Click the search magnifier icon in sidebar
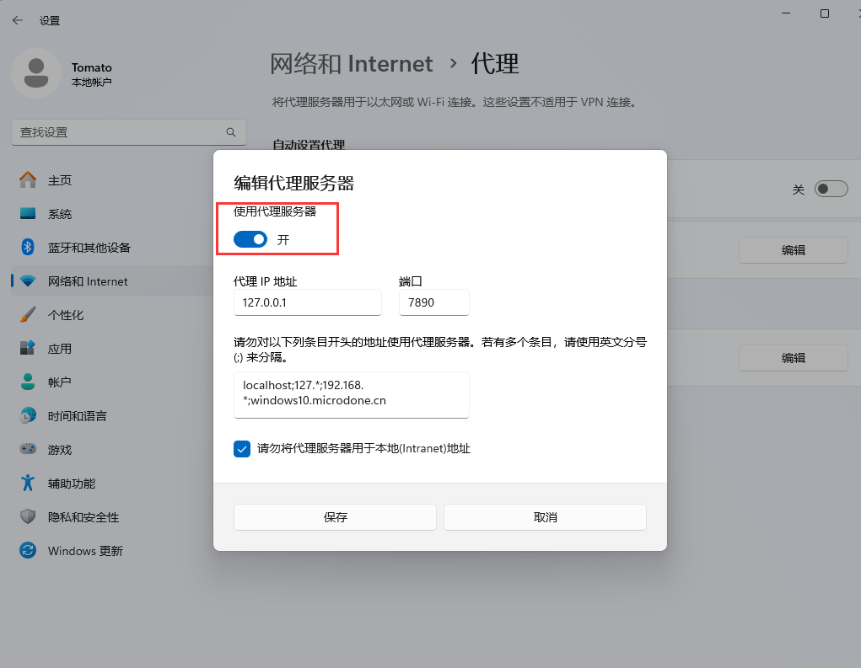861x668 pixels. (x=231, y=132)
